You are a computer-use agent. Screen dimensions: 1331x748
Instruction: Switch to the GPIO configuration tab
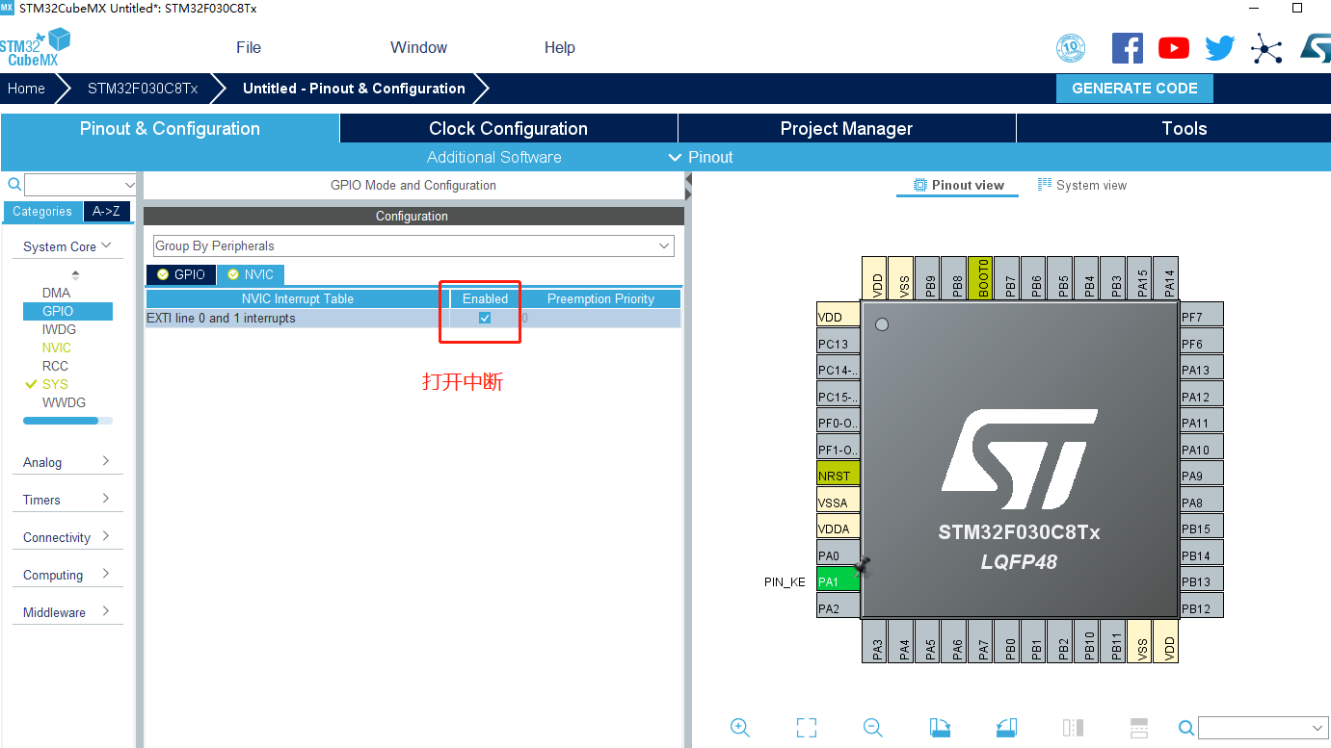(x=181, y=274)
